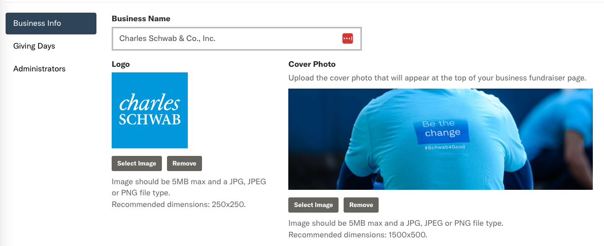Click the Business Name text field

[223, 38]
